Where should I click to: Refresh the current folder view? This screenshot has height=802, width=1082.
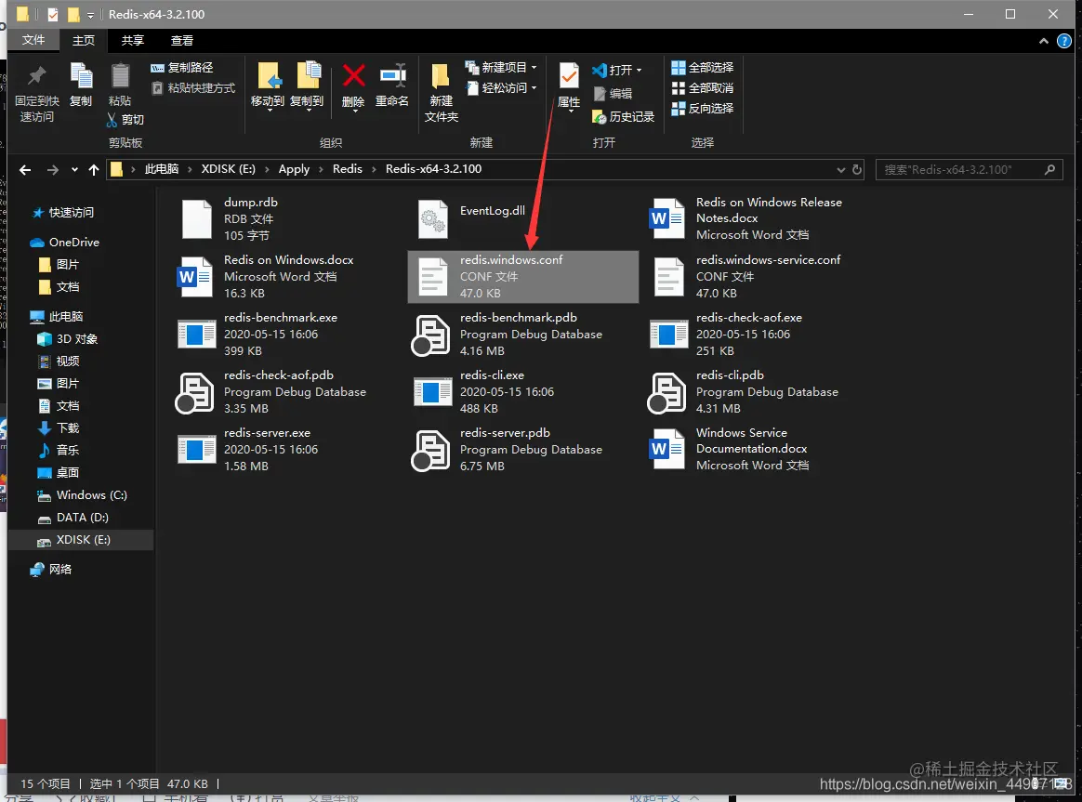click(x=857, y=170)
